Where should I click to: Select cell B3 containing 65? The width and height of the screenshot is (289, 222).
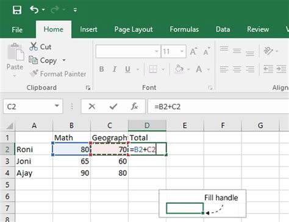pyautogui.click(x=71, y=161)
